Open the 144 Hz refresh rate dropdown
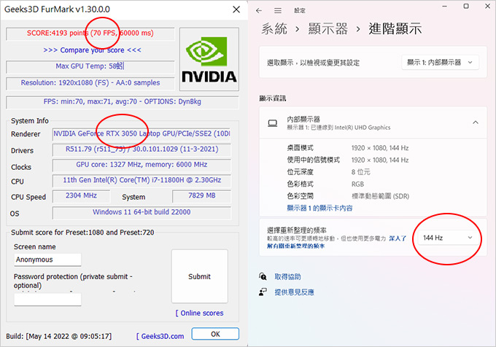Viewport: 496px width, 347px height. point(447,238)
